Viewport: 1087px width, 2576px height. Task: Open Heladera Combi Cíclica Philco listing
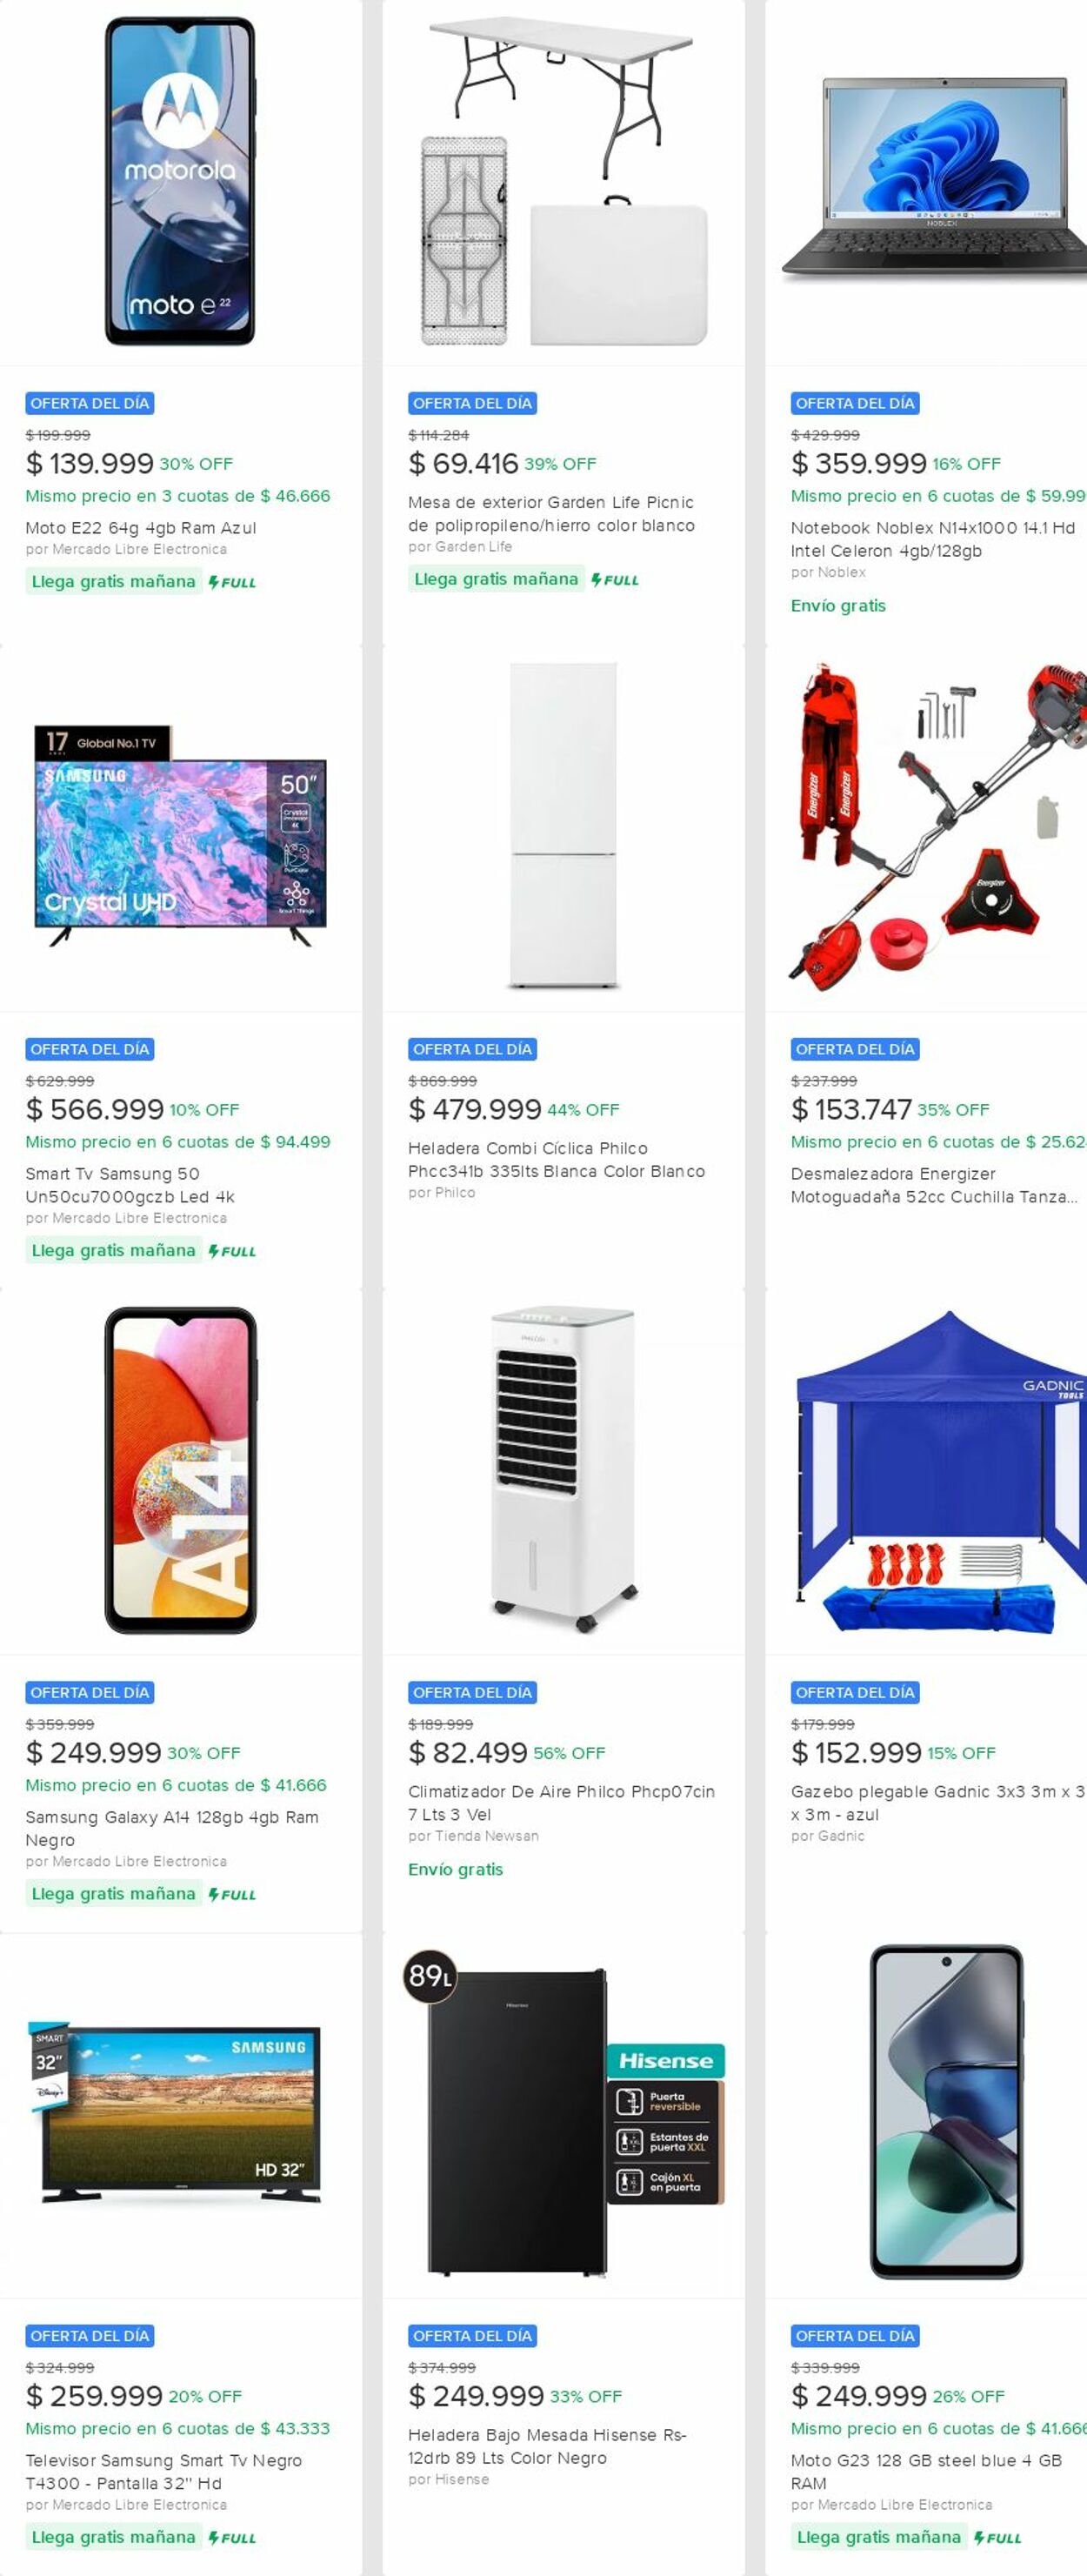pyautogui.click(x=556, y=1160)
